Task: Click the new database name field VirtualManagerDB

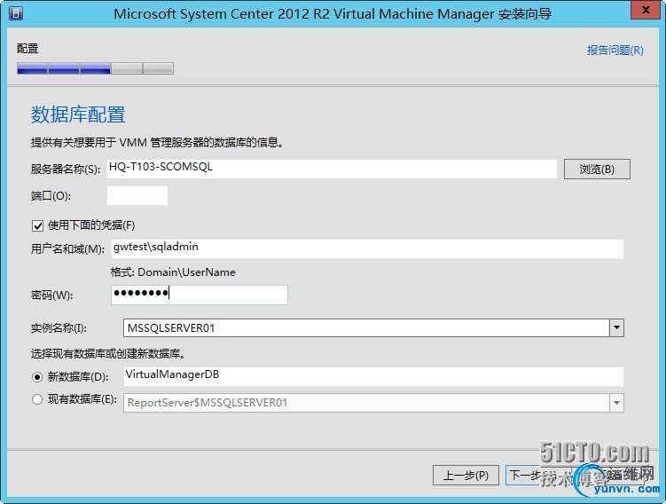Action: click(373, 376)
